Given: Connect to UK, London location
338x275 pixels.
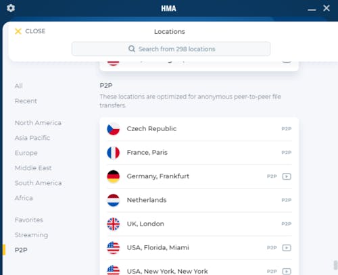Looking at the screenshot, I should coord(199,224).
